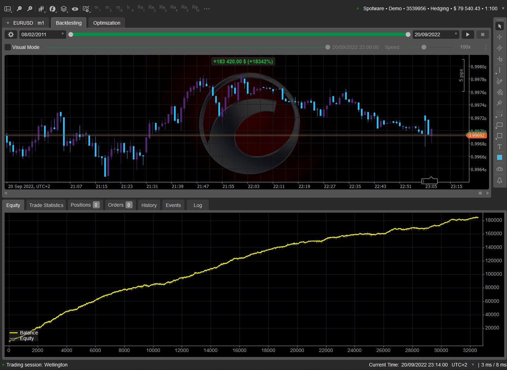Start the backtest with the play button
This screenshot has width=507, height=370.
(x=468, y=35)
